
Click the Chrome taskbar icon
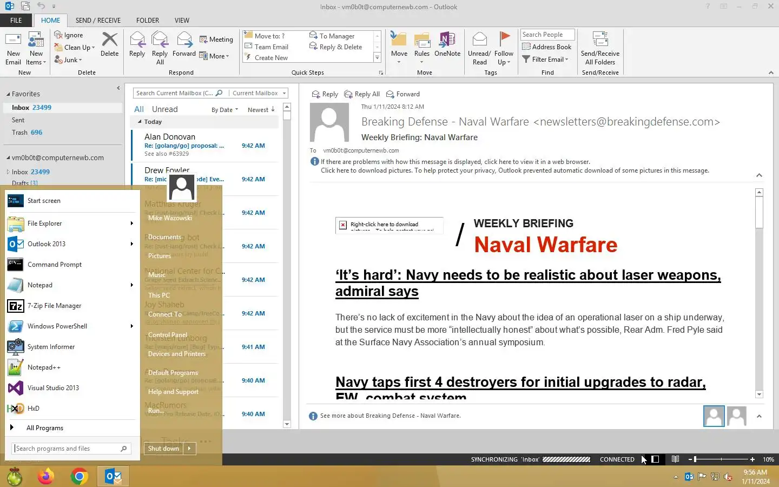pyautogui.click(x=79, y=476)
